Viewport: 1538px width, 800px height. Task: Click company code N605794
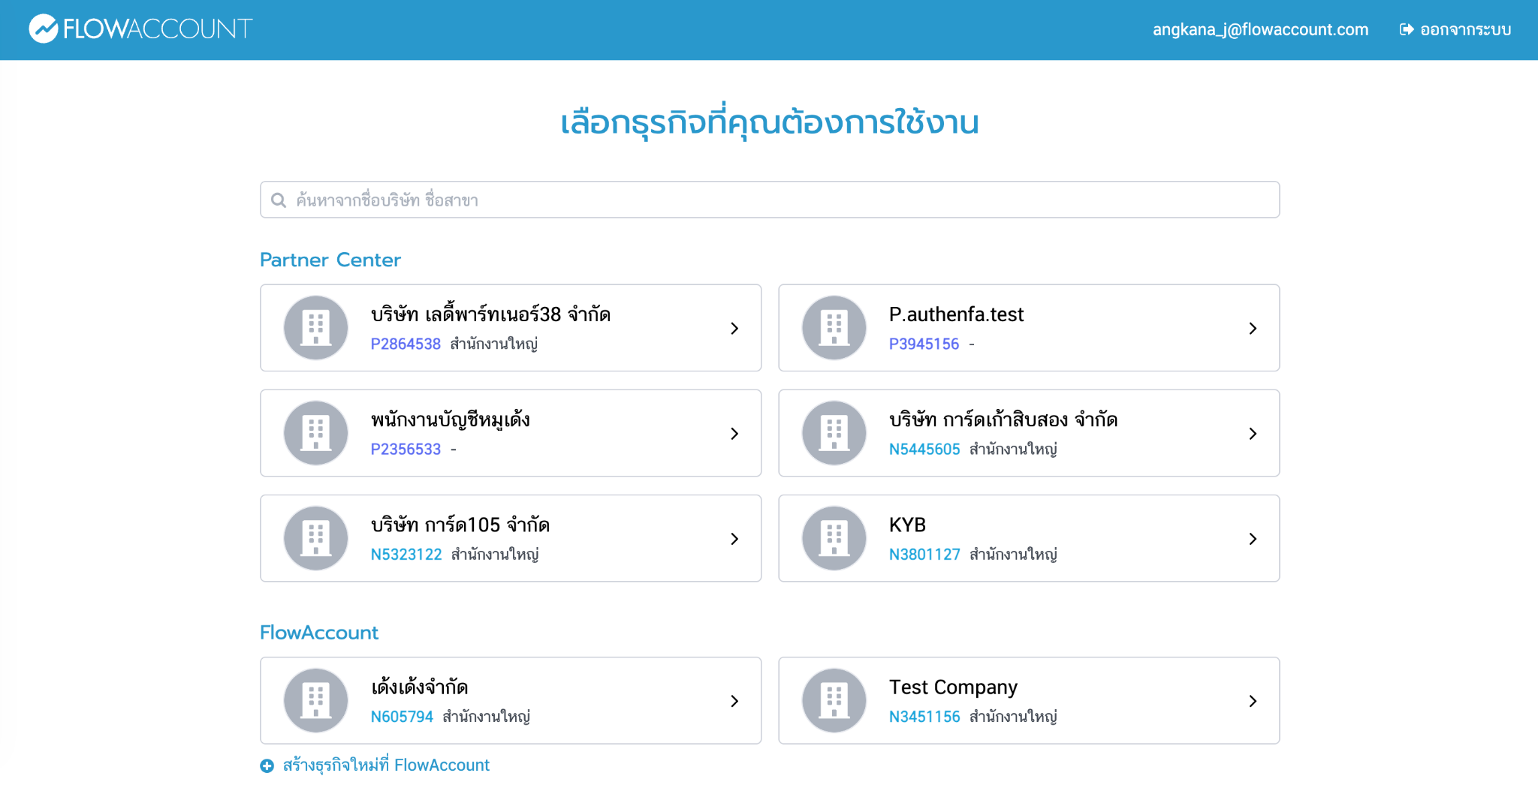click(x=402, y=716)
